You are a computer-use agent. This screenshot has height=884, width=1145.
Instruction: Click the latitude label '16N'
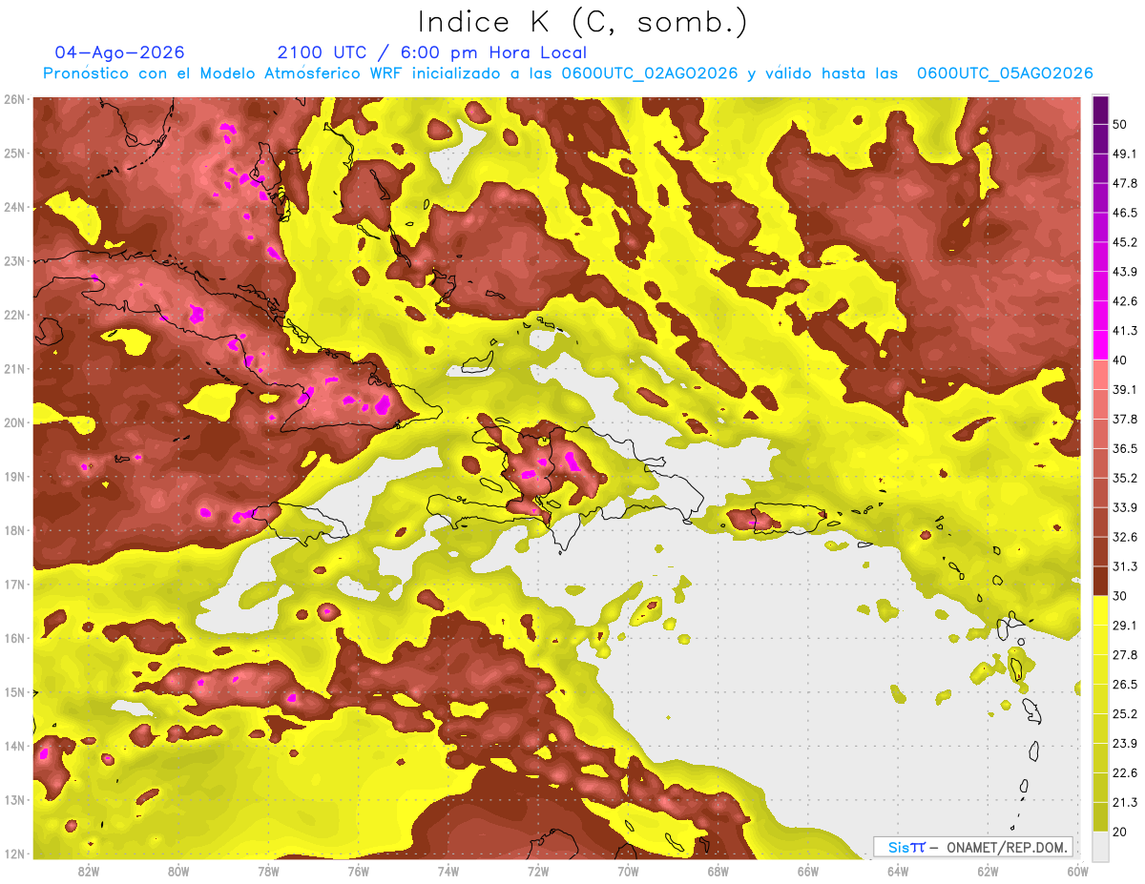14,638
